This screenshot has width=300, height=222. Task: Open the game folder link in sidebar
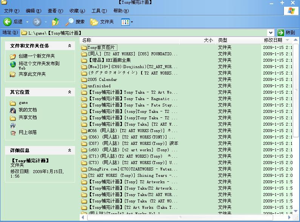[23, 103]
